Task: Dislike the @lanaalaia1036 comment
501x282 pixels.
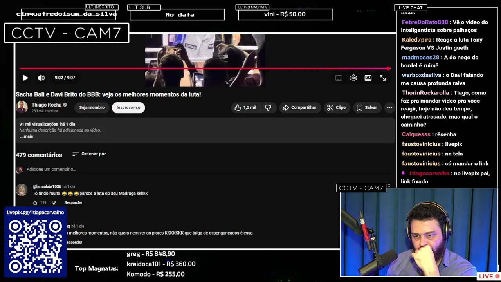Action: pyautogui.click(x=54, y=203)
